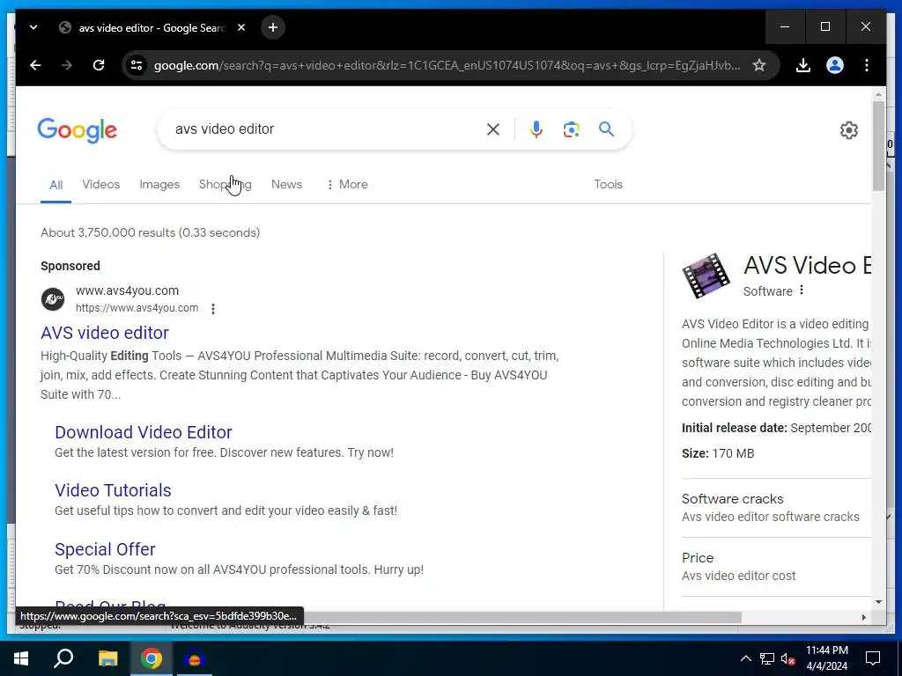Click the https://www.avs4you.com URL text
Viewport: 902px width, 676px height.
tap(137, 308)
